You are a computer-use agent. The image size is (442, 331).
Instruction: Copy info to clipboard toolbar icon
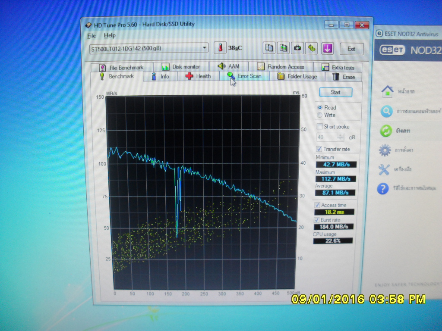click(269, 48)
